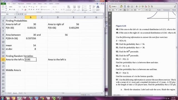Click the 'Middle Area is' cell
178x100 pixels.
tap(15, 70)
